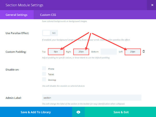Click the Phone checkbox label
Screen dimensions: 156x117
(51, 69)
